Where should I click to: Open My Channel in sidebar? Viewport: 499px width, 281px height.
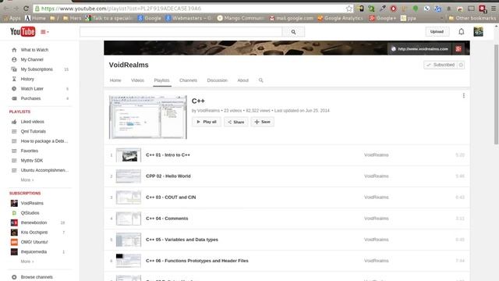pyautogui.click(x=32, y=59)
